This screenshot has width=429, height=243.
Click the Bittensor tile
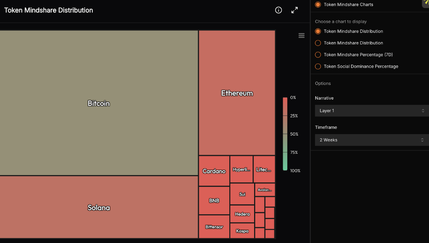pyautogui.click(x=214, y=227)
